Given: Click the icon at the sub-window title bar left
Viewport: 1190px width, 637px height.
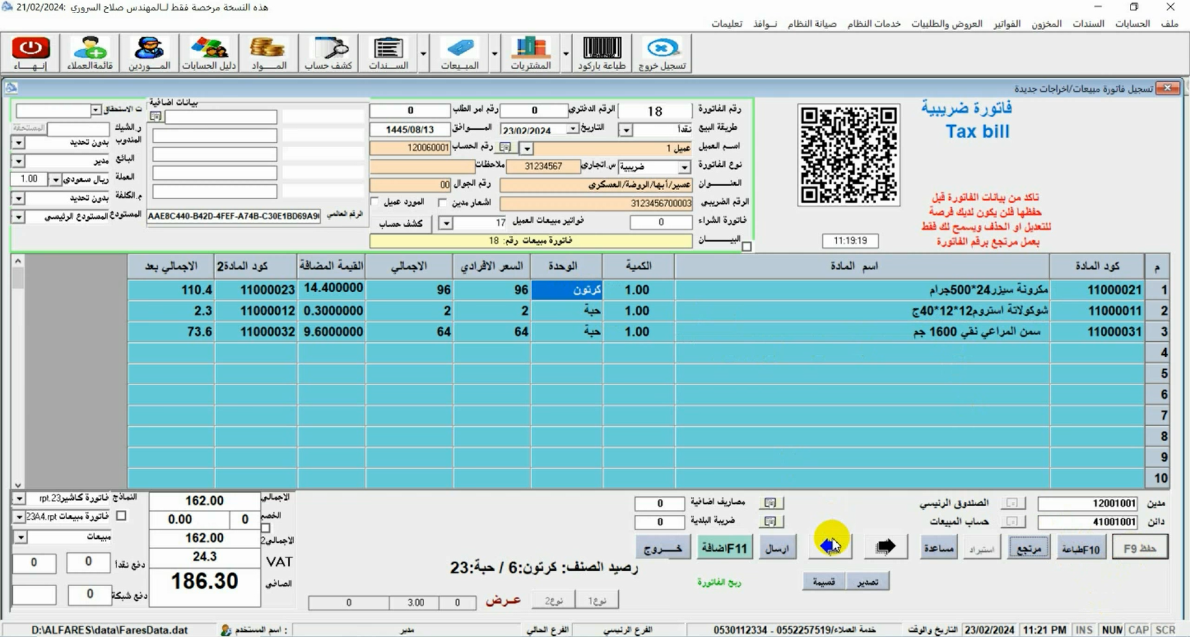Looking at the screenshot, I should [x=11, y=88].
